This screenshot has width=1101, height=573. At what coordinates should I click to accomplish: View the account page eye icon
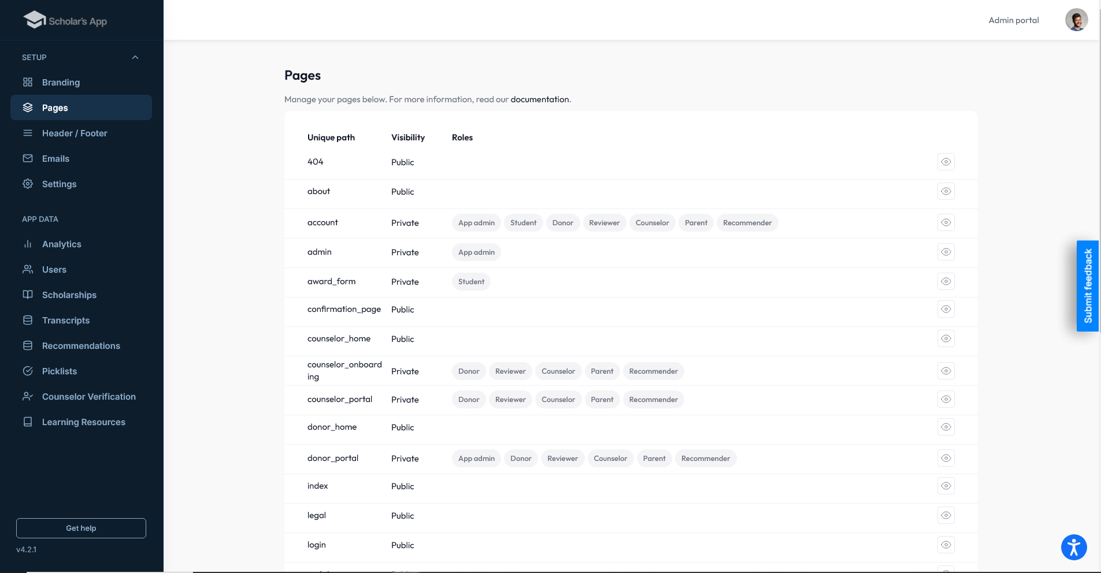(946, 222)
